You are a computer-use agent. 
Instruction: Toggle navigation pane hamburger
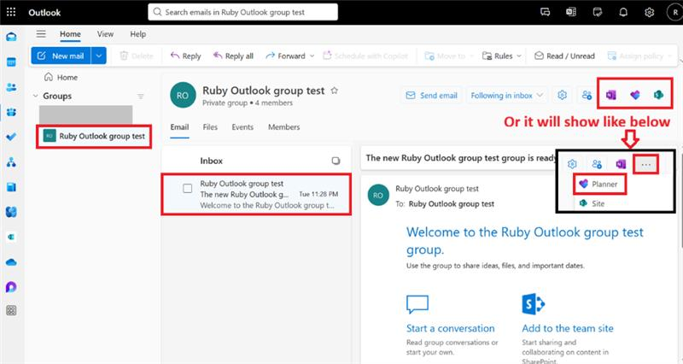(41, 34)
